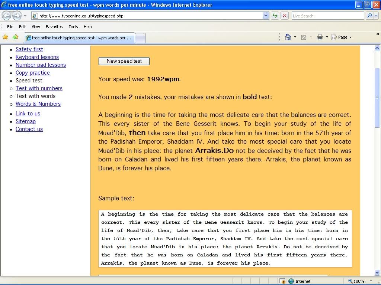
Task: Click the page scrollbar up arrow
Action: point(377,48)
